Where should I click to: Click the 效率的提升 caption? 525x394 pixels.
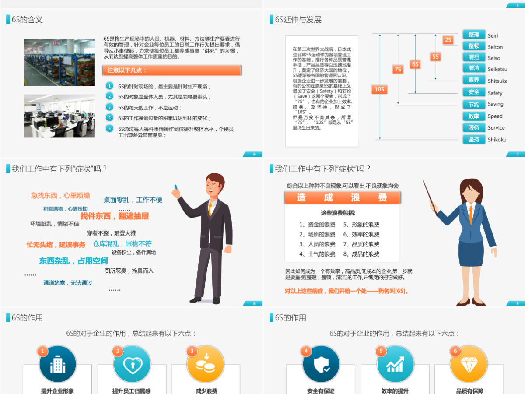(395, 391)
